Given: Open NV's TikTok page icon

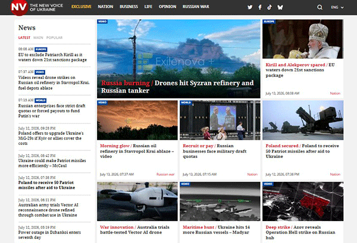Looking at the screenshot, I should pos(270,7).
